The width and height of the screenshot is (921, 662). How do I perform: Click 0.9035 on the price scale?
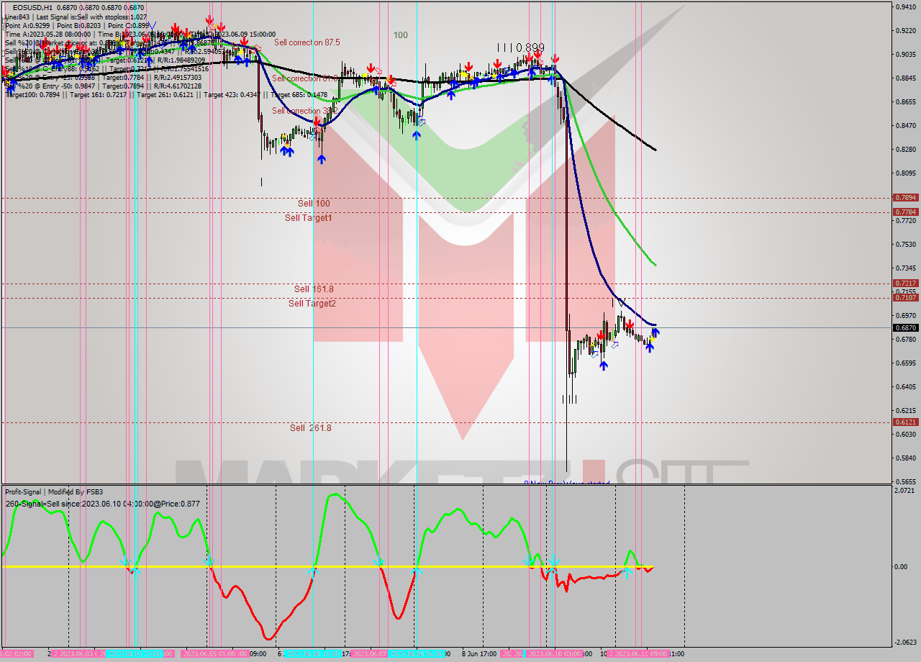point(905,54)
